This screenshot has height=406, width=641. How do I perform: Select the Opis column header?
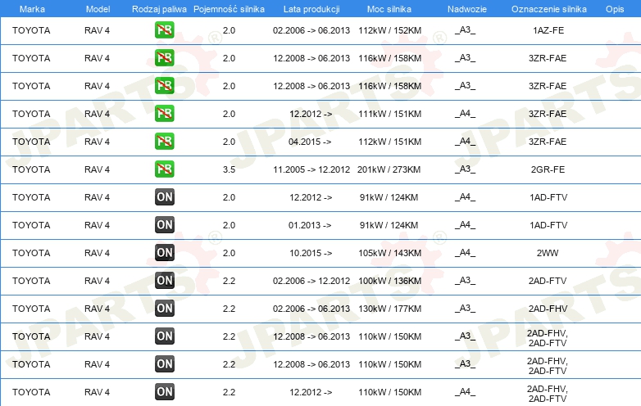[615, 9]
